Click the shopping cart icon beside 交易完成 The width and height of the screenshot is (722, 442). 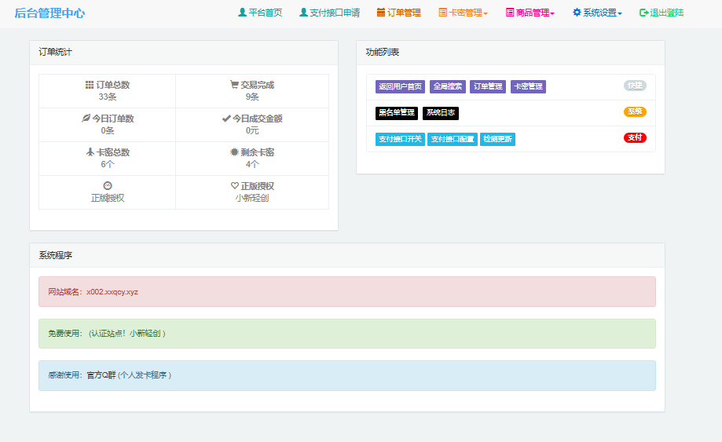(x=234, y=85)
